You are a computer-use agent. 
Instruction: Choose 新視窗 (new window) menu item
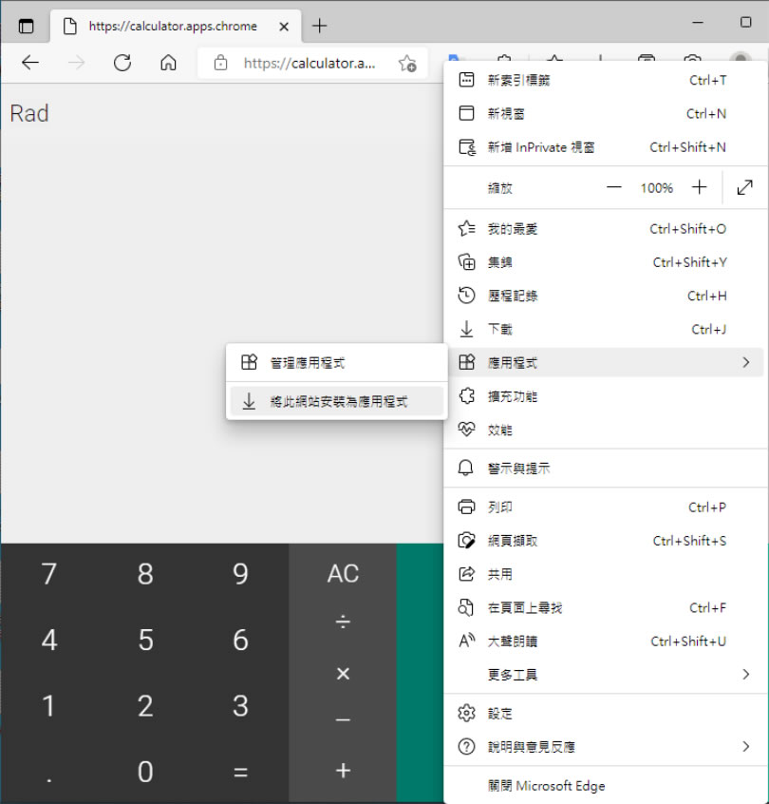click(604, 113)
